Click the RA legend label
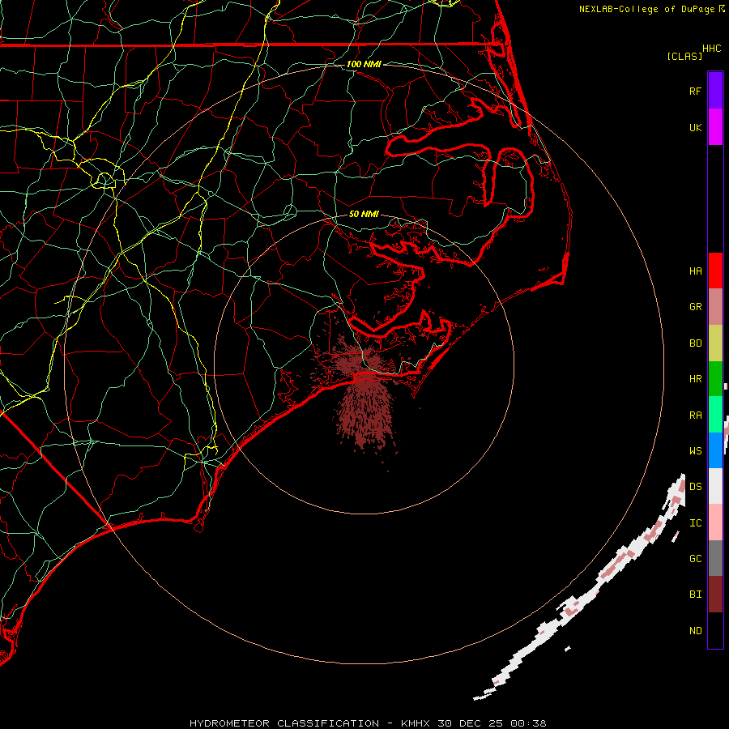 tap(695, 415)
